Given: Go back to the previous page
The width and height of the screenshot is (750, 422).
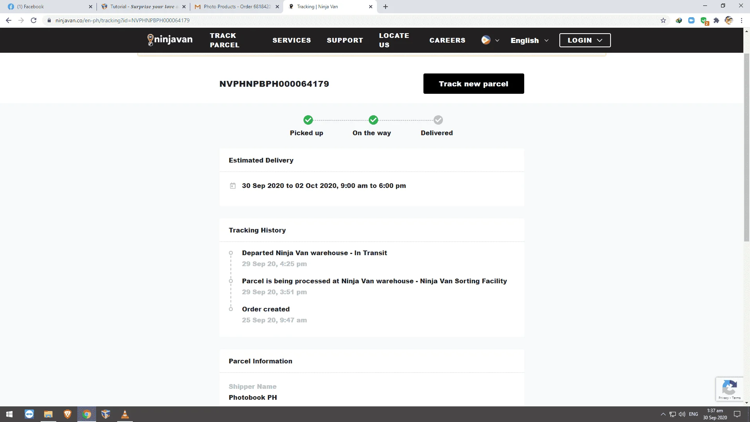Looking at the screenshot, I should [x=9, y=20].
